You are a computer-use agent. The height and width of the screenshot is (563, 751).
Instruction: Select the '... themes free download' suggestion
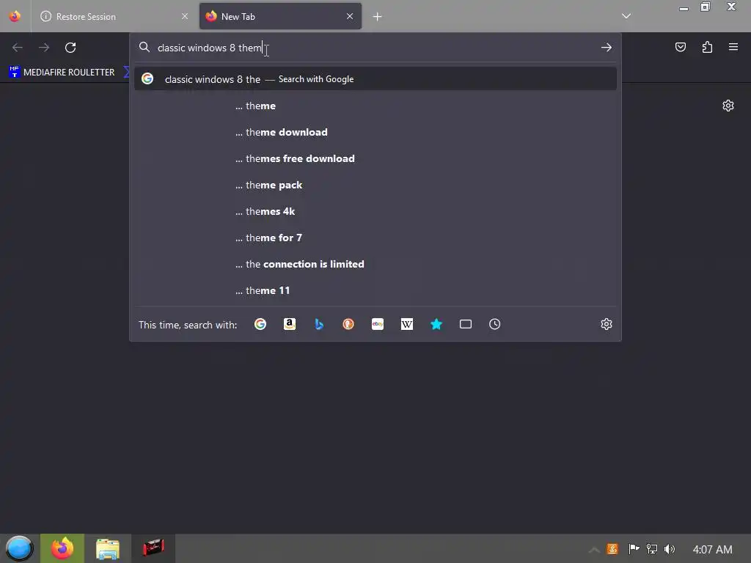tap(375, 158)
